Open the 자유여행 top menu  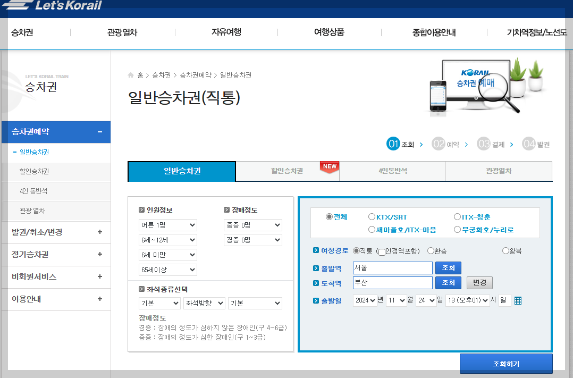click(226, 32)
